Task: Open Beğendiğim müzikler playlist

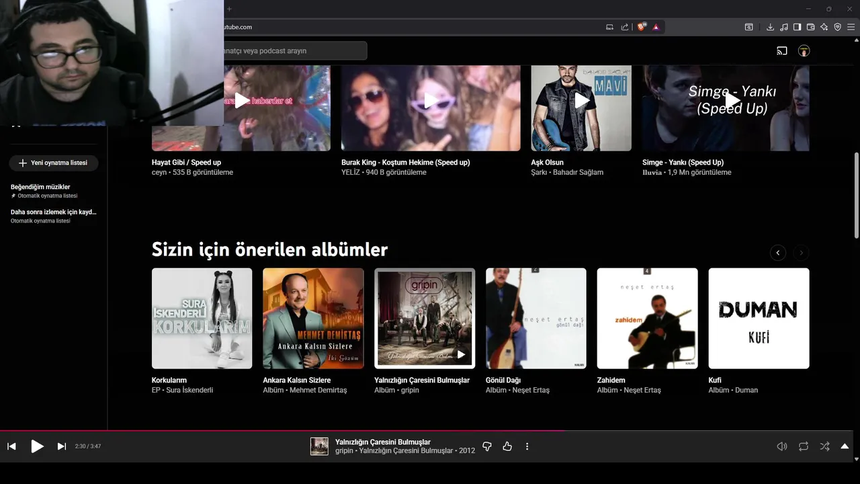Action: [x=54, y=191]
